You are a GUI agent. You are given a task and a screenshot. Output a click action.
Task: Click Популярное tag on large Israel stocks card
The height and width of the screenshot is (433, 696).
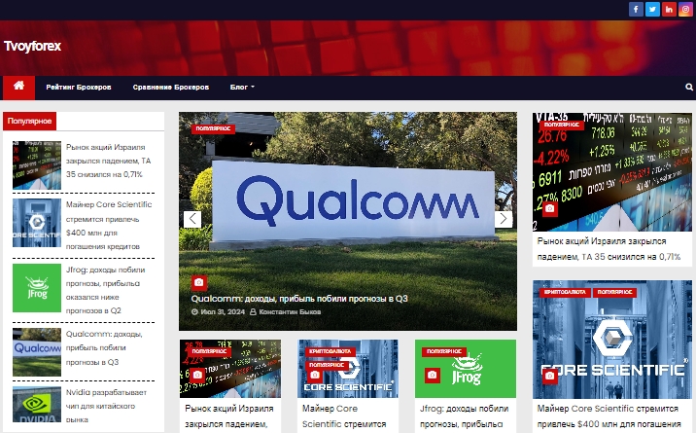tap(562, 125)
